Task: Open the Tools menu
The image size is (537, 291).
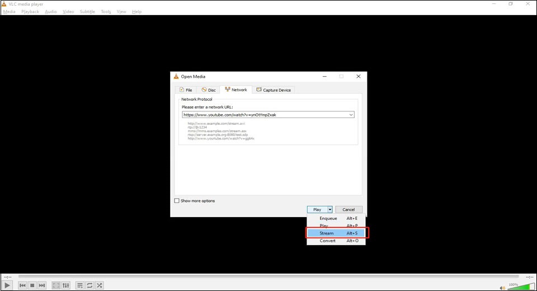Action: (106, 11)
